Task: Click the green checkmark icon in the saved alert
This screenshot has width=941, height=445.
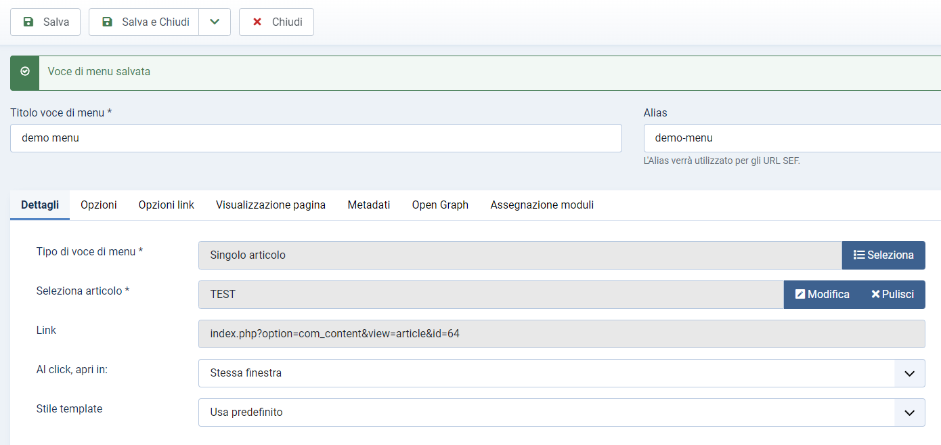Action: pos(25,71)
